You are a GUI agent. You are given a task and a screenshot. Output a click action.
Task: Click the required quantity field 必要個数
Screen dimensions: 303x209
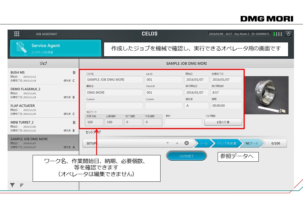[x=114, y=122]
